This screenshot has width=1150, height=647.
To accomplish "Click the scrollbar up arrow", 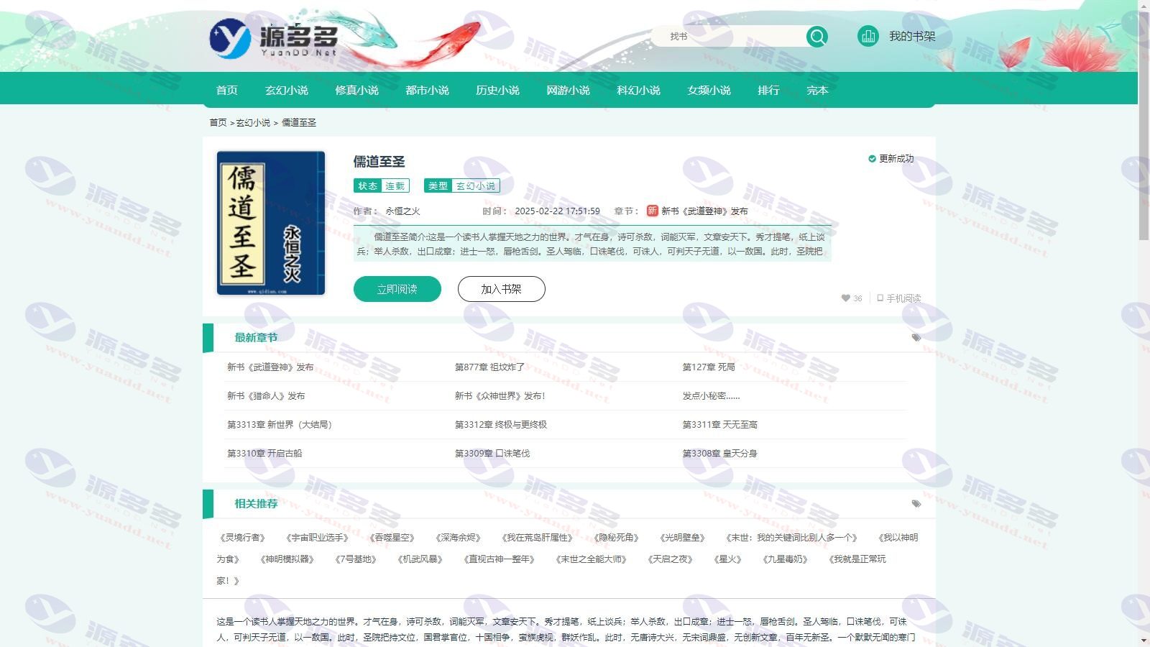I will pos(1144,6).
